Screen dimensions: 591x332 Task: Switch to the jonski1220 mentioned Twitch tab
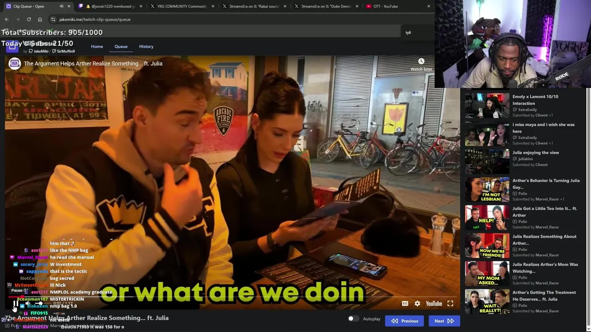110,6
